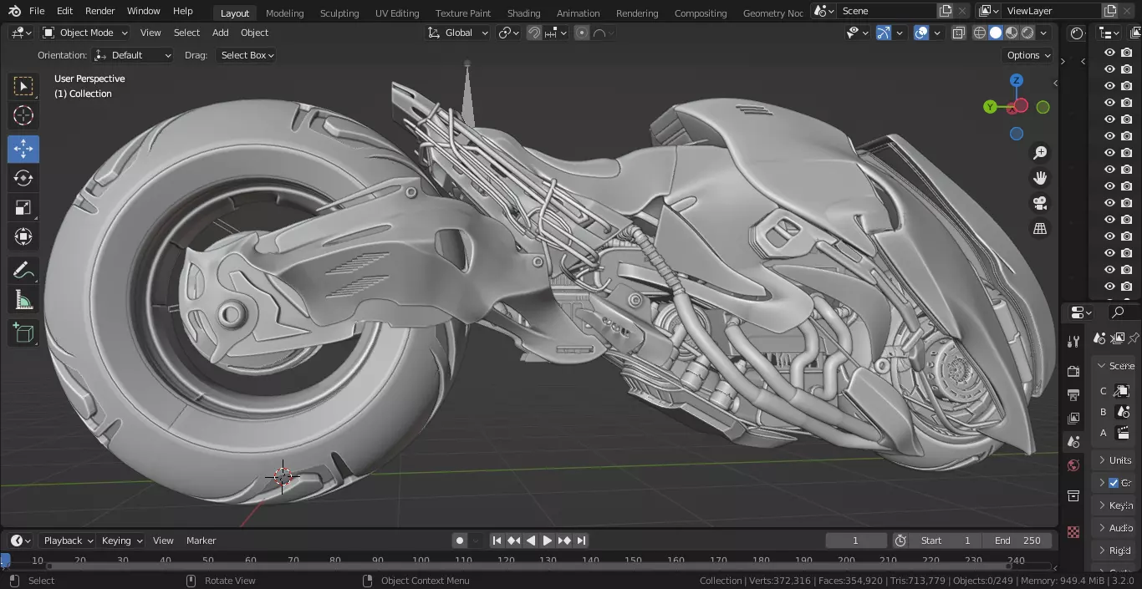Open the Output properties tab

coord(1074,394)
